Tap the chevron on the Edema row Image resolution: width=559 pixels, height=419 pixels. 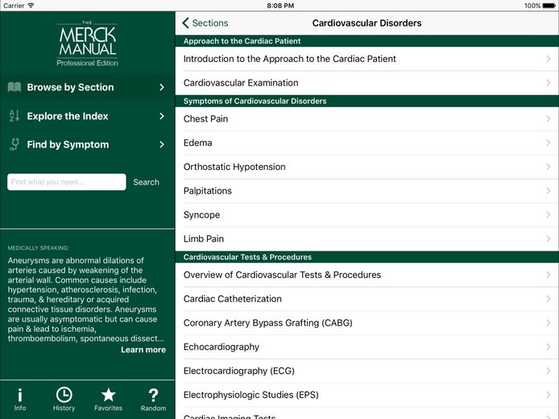549,143
